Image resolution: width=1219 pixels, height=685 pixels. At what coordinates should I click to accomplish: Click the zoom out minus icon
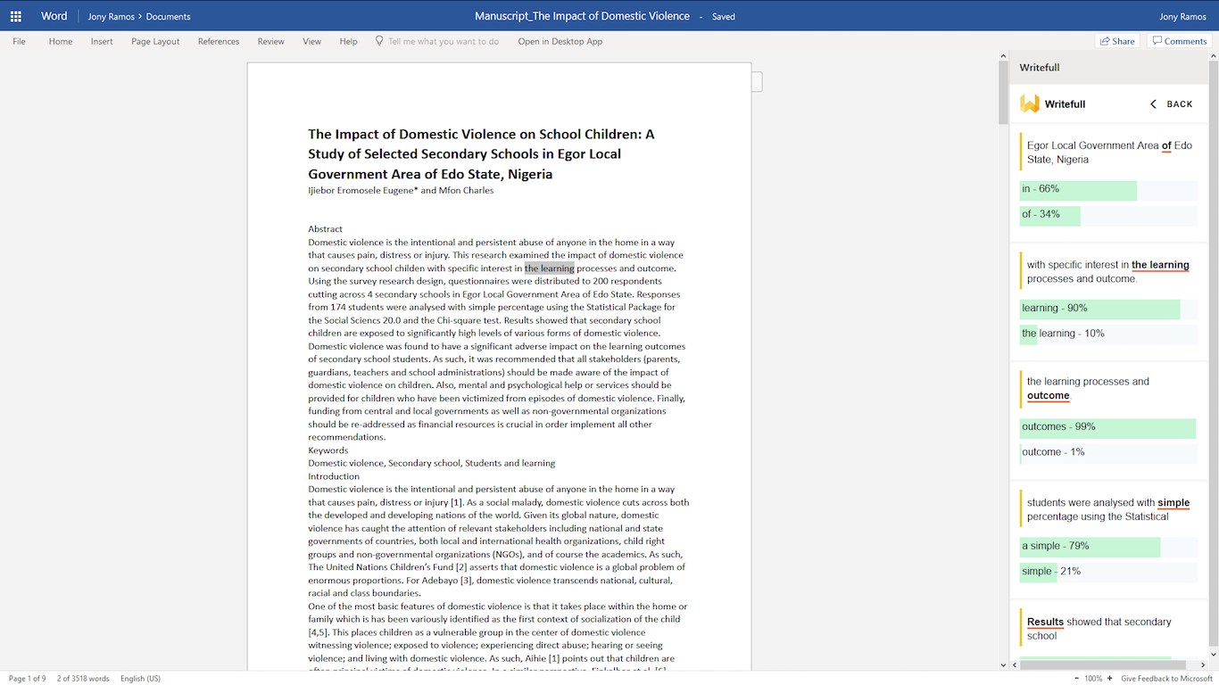tap(1077, 679)
